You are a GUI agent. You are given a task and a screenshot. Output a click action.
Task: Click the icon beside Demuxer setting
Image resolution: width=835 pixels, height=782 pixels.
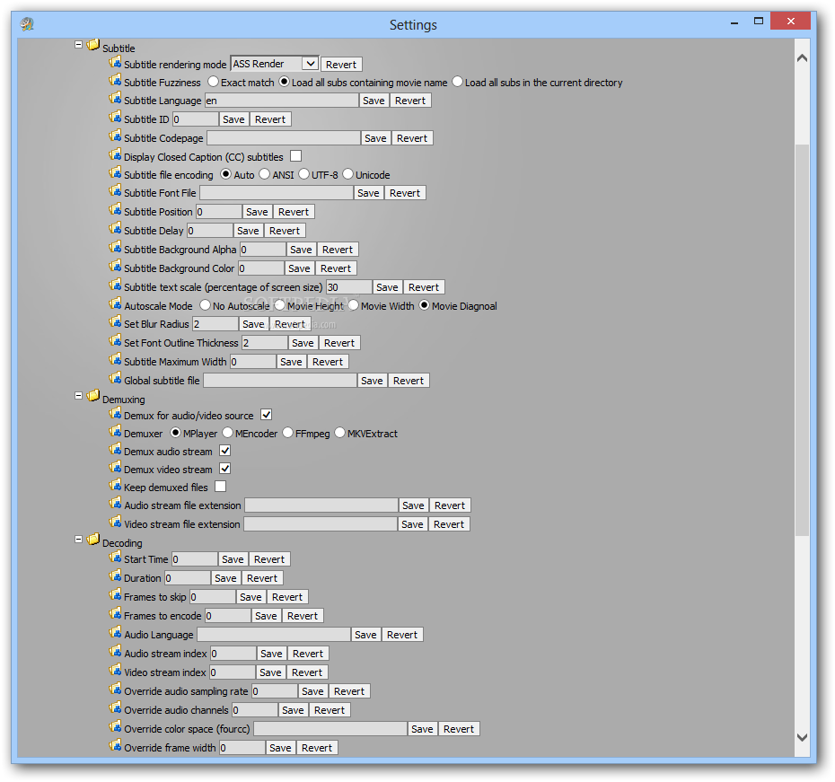[115, 432]
